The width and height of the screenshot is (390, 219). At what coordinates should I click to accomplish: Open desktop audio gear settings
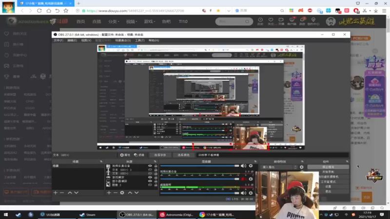click(251, 193)
